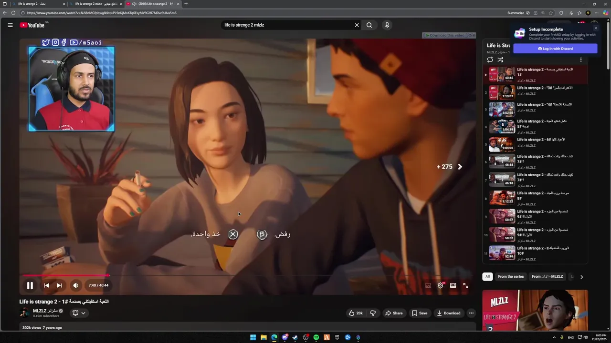The image size is (611, 343).
Task: Open more actions ellipsis below the video
Action: coord(471,313)
